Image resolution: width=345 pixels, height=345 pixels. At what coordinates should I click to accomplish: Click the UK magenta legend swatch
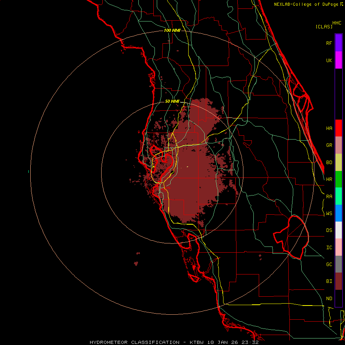pos(338,60)
